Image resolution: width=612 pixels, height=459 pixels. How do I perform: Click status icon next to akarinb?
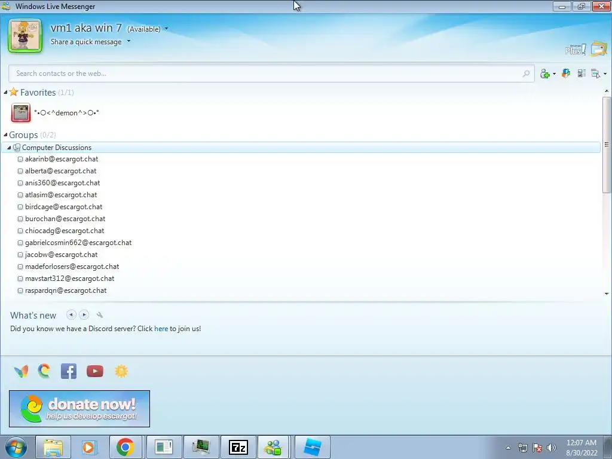pos(20,159)
